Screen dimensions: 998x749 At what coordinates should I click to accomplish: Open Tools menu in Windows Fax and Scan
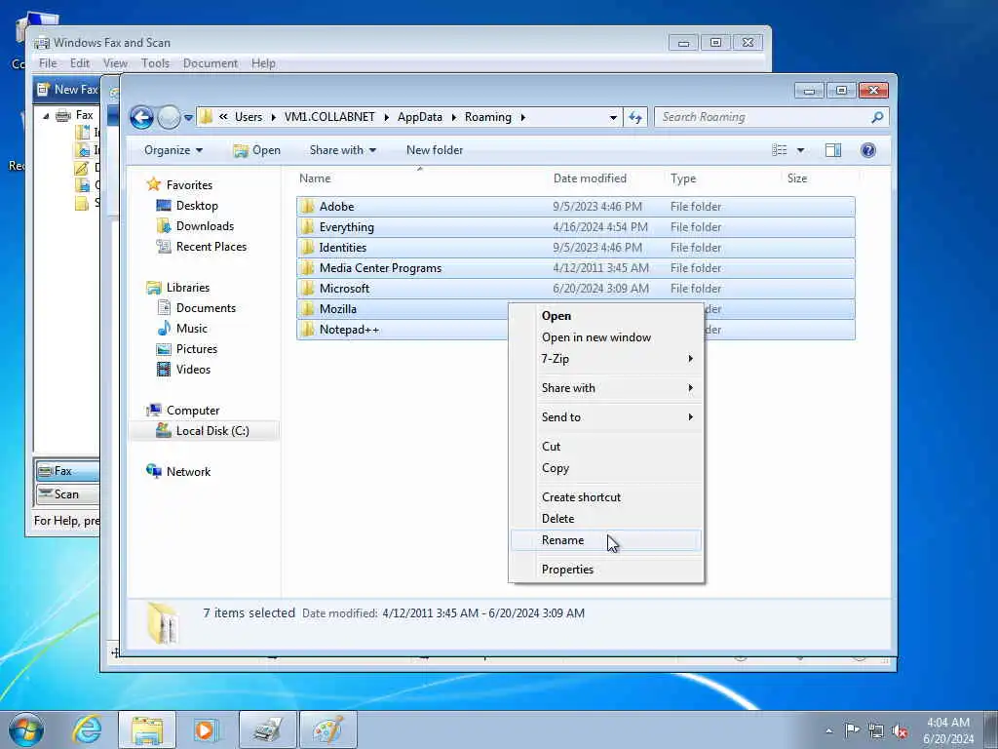[155, 63]
